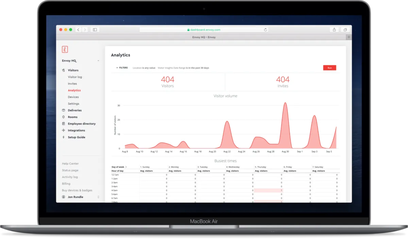This screenshot has width=408, height=239.
Task: Open the Status page link
Action: click(70, 170)
